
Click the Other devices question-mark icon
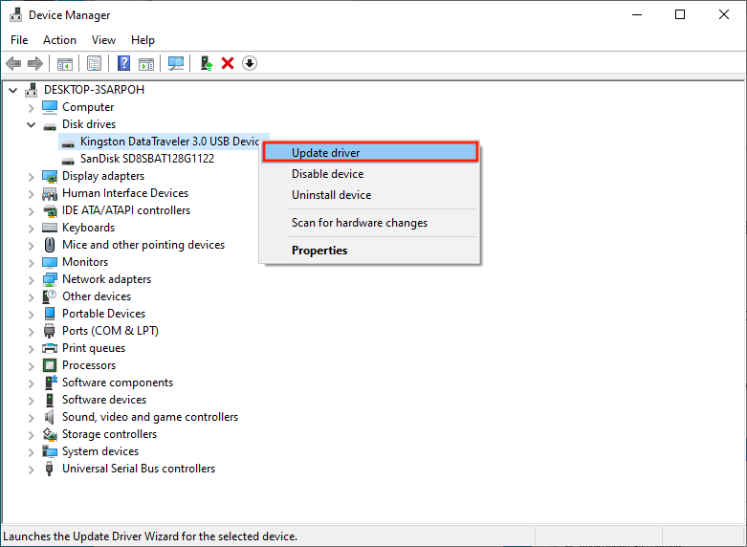pyautogui.click(x=50, y=296)
